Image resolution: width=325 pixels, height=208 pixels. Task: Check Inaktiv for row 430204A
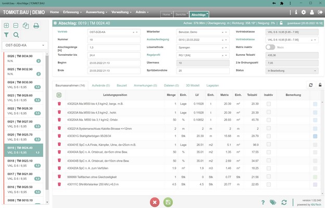(x=269, y=120)
